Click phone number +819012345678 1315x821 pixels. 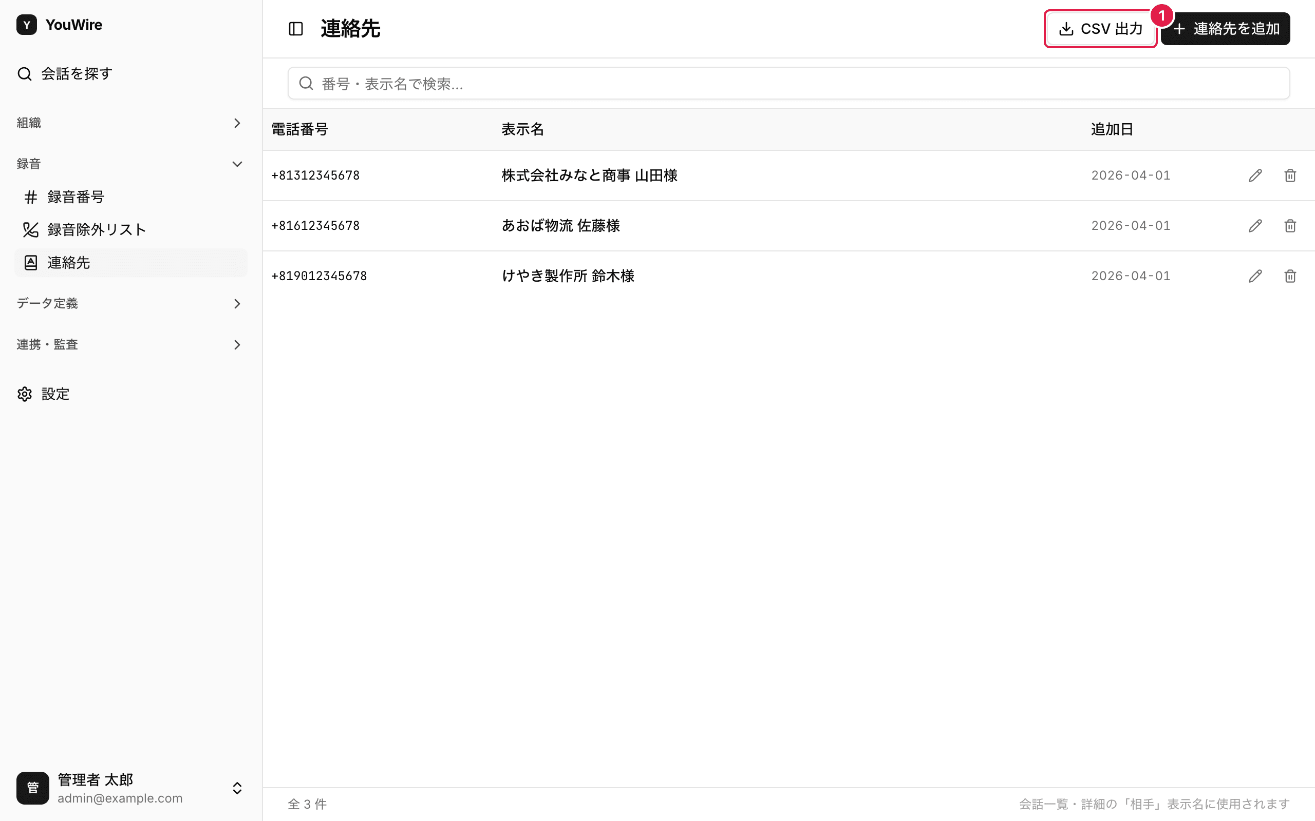[x=320, y=276]
